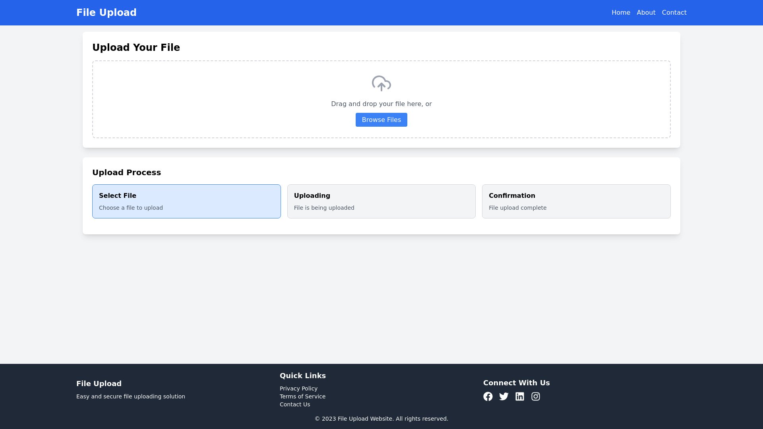The image size is (763, 429).
Task: Select Contact in the top navigation
Action: pos(674,12)
